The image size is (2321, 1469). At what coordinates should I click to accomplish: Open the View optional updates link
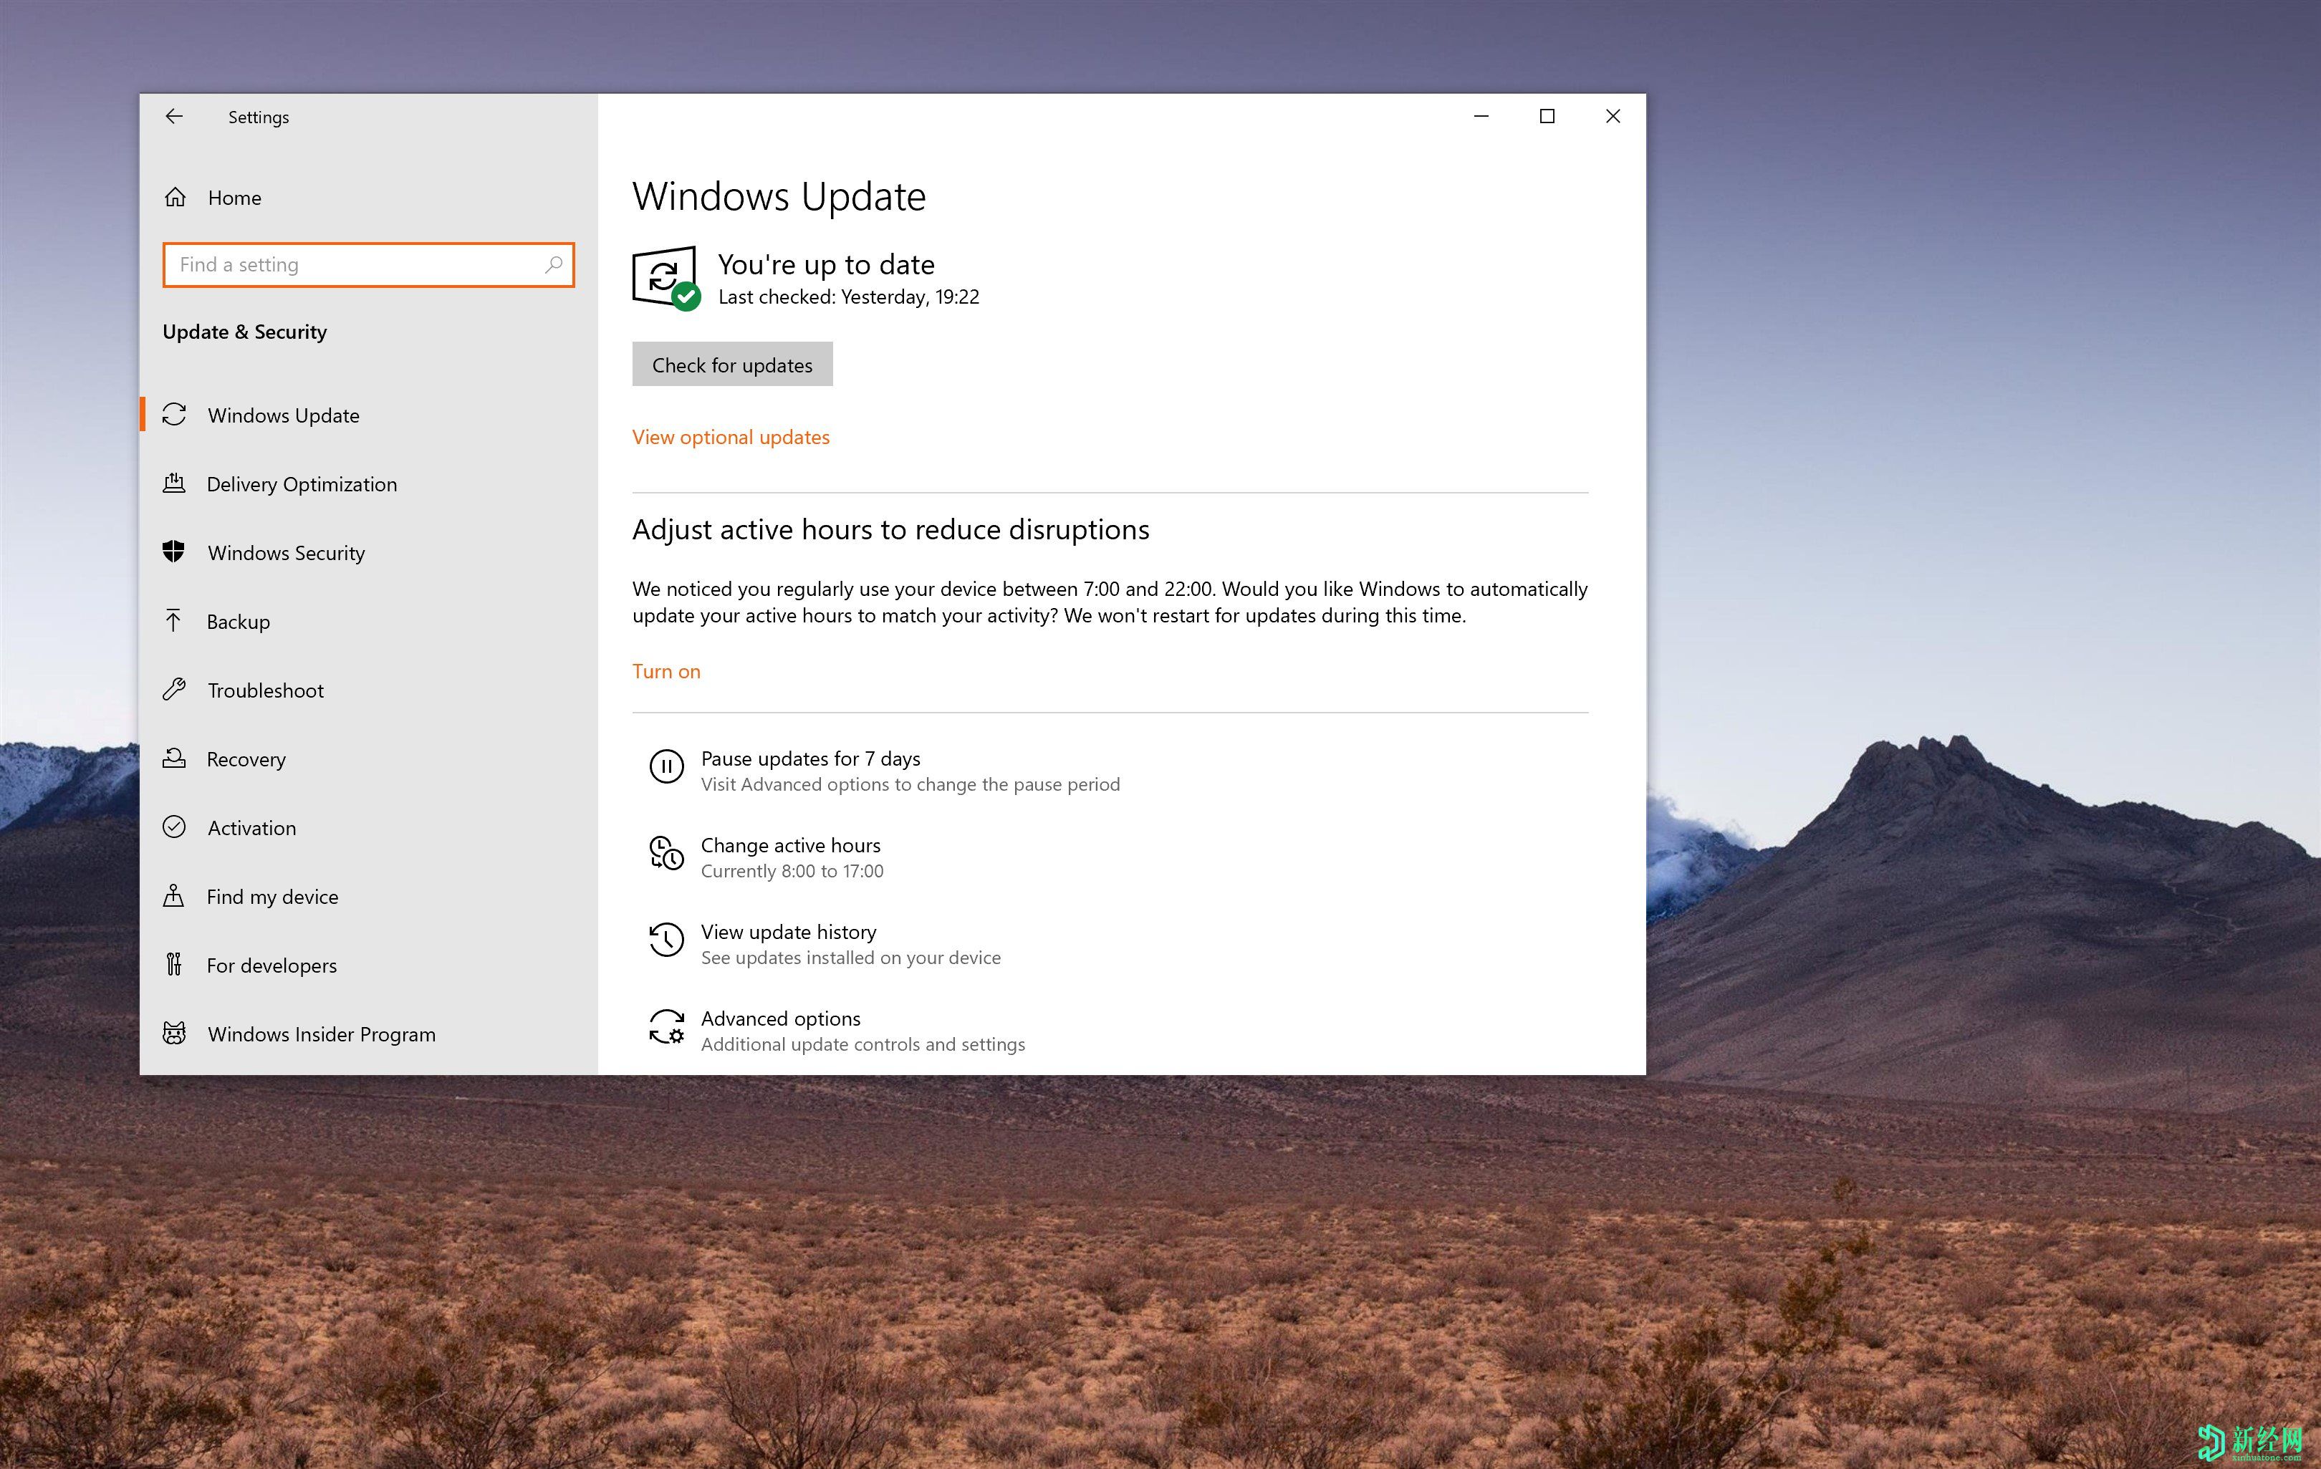(731, 437)
